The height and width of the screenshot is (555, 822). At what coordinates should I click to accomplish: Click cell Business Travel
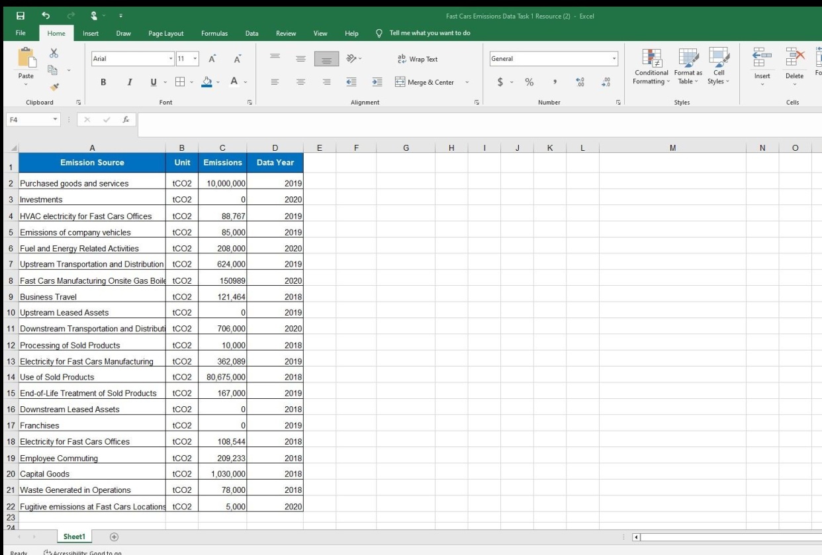(x=92, y=297)
